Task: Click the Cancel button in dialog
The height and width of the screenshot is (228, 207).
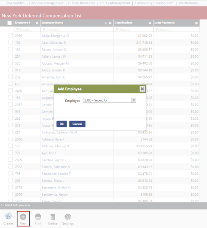Action: (x=77, y=124)
